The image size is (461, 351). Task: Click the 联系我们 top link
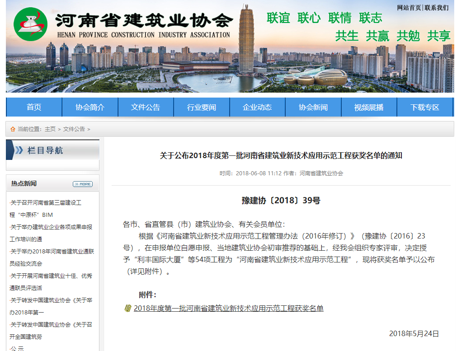pyautogui.click(x=437, y=8)
